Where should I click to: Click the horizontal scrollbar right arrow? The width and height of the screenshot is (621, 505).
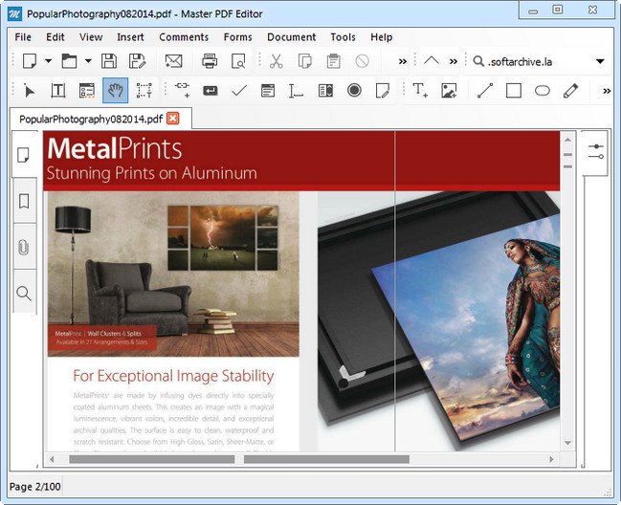(x=551, y=459)
